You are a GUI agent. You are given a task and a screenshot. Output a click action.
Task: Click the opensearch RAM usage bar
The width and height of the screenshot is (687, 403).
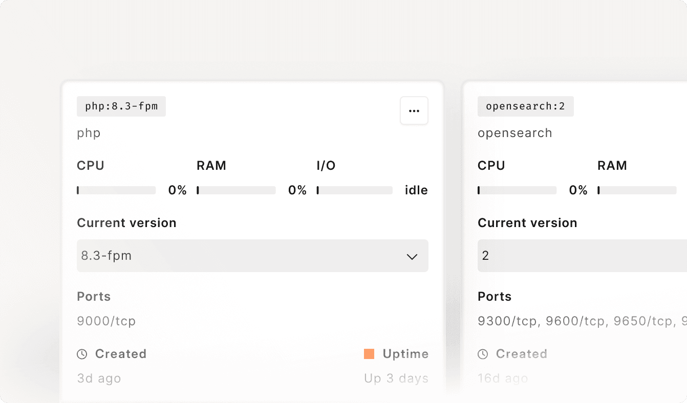coord(637,190)
